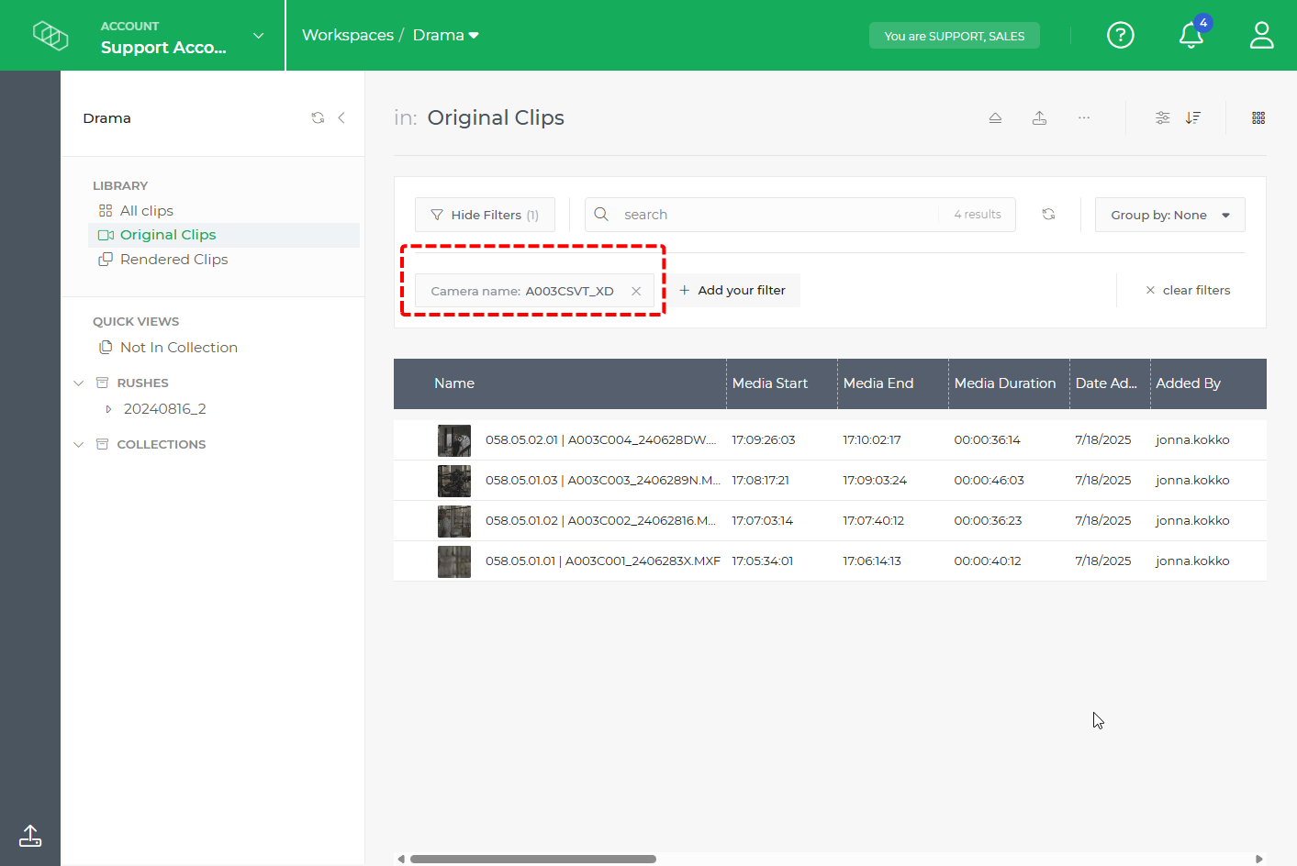Viewport: 1297px width, 866px height.
Task: Expand the 20240816_2 rushes folder
Action: [108, 409]
